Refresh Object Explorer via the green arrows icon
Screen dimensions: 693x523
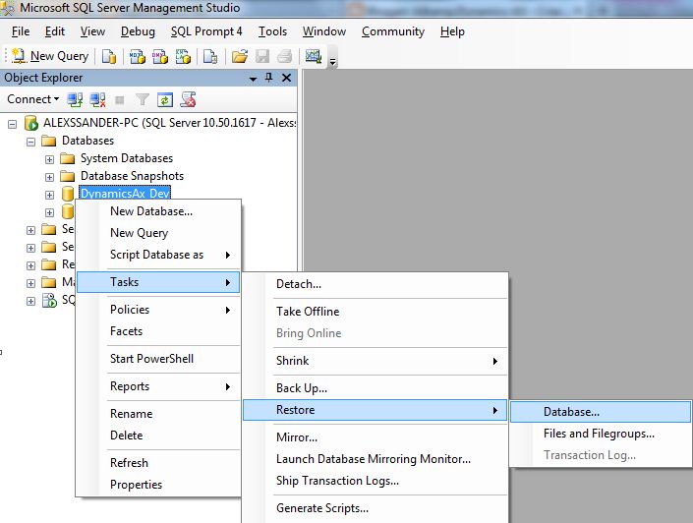[164, 100]
